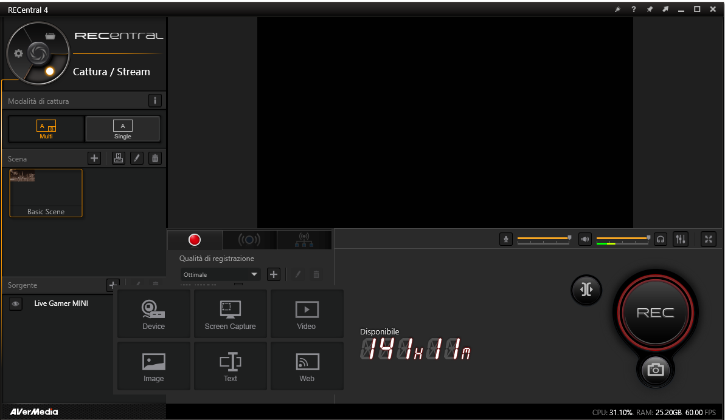Add an Image source
This screenshot has width=725, height=420.
pos(154,366)
